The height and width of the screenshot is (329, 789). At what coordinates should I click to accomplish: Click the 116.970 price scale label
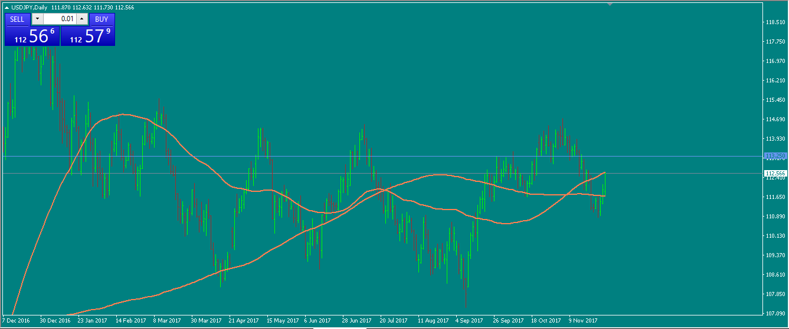click(x=775, y=61)
